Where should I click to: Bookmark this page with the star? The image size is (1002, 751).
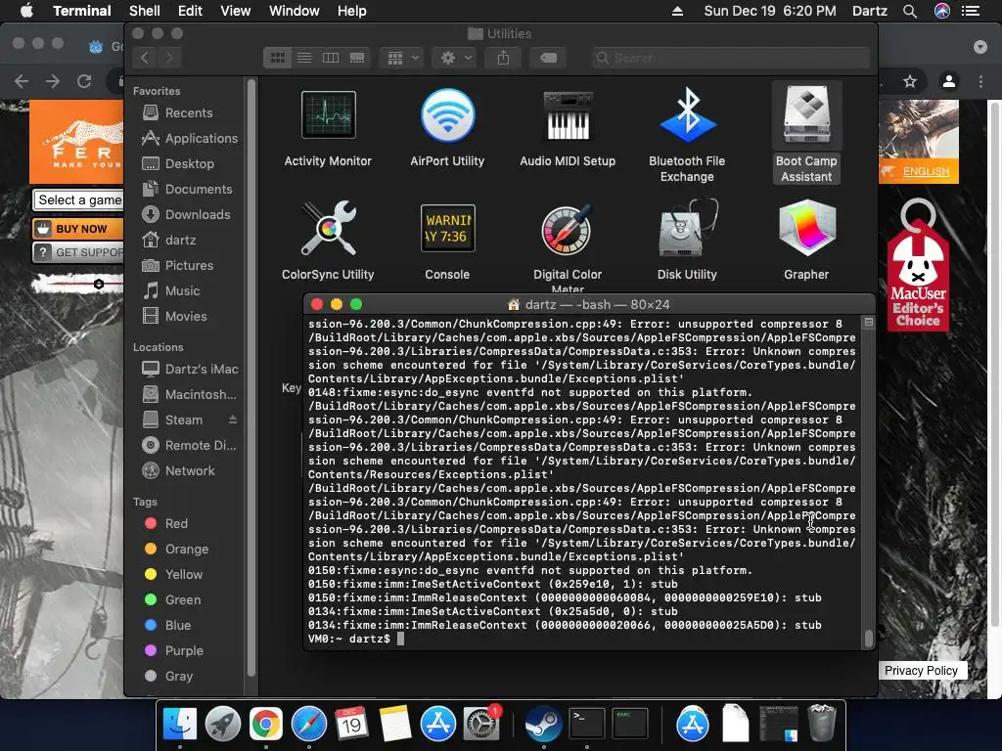click(910, 81)
